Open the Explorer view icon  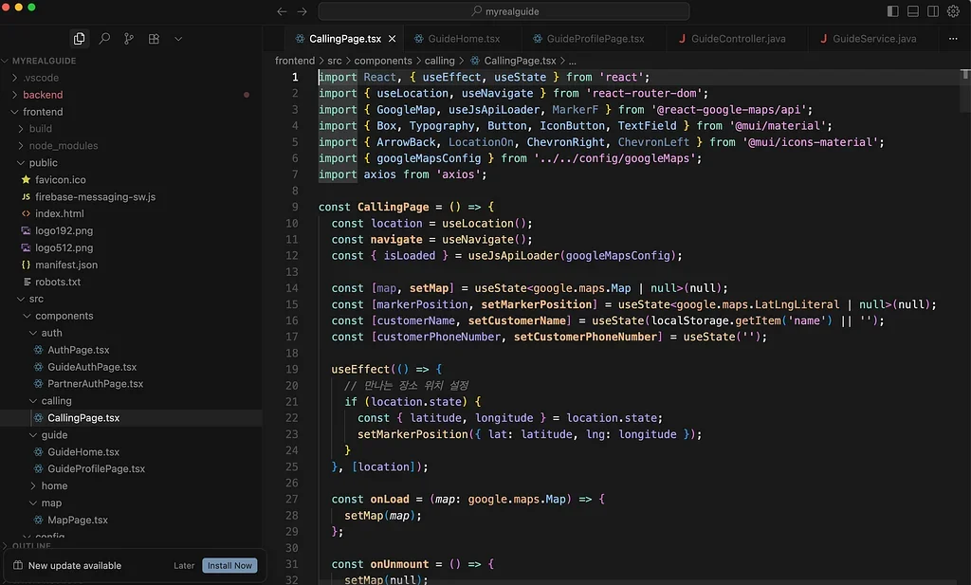80,38
